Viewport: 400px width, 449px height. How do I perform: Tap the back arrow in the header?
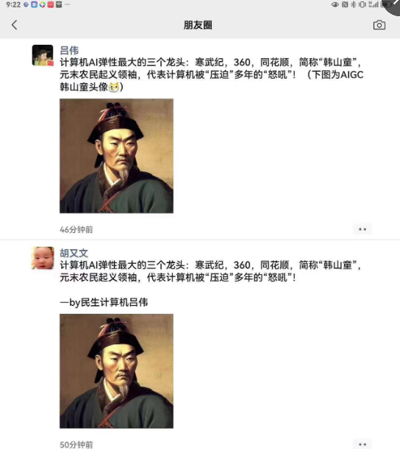tap(14, 25)
